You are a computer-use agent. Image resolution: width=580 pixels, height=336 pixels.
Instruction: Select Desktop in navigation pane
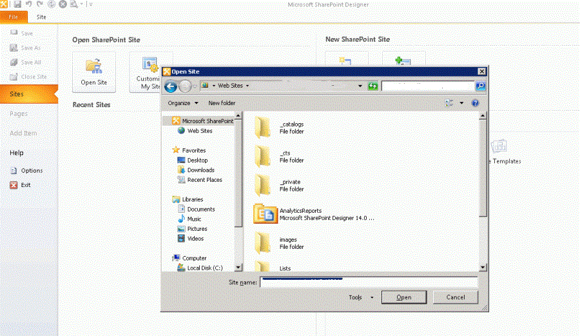192,160
